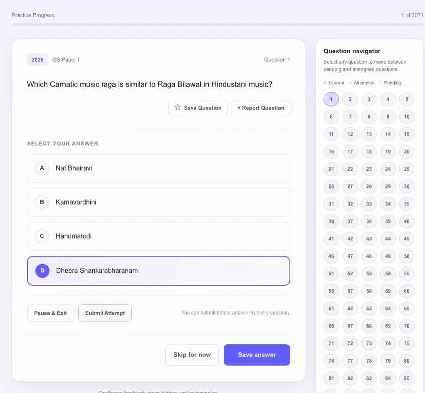Click the Pending legend label
425x393 pixels.
click(x=392, y=83)
